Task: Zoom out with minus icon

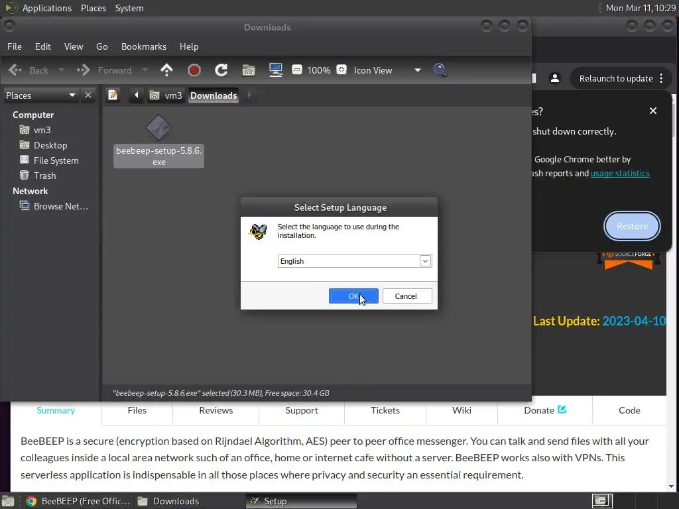Action: (x=296, y=70)
